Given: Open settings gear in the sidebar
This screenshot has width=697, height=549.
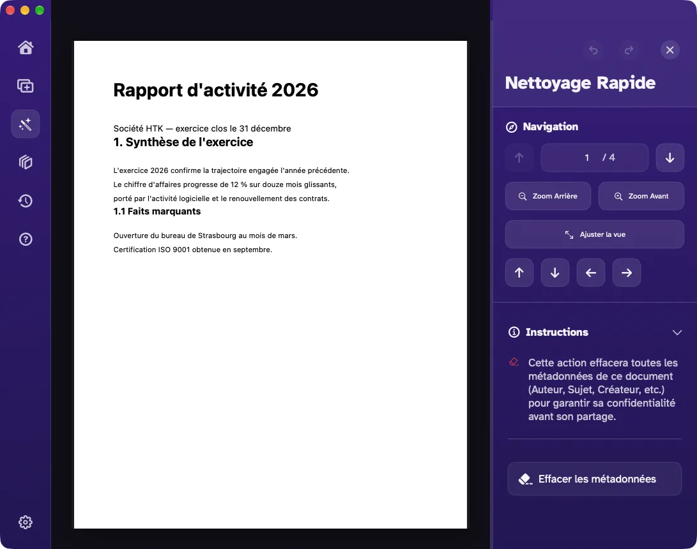Looking at the screenshot, I should (x=26, y=522).
